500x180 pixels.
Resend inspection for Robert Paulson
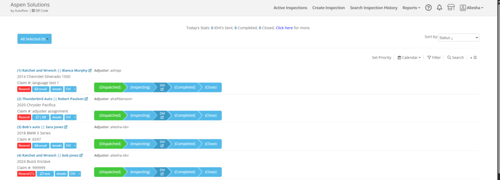[x=24, y=117]
